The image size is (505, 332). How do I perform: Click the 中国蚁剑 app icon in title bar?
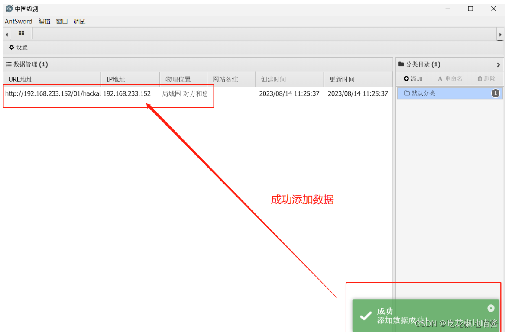point(10,9)
